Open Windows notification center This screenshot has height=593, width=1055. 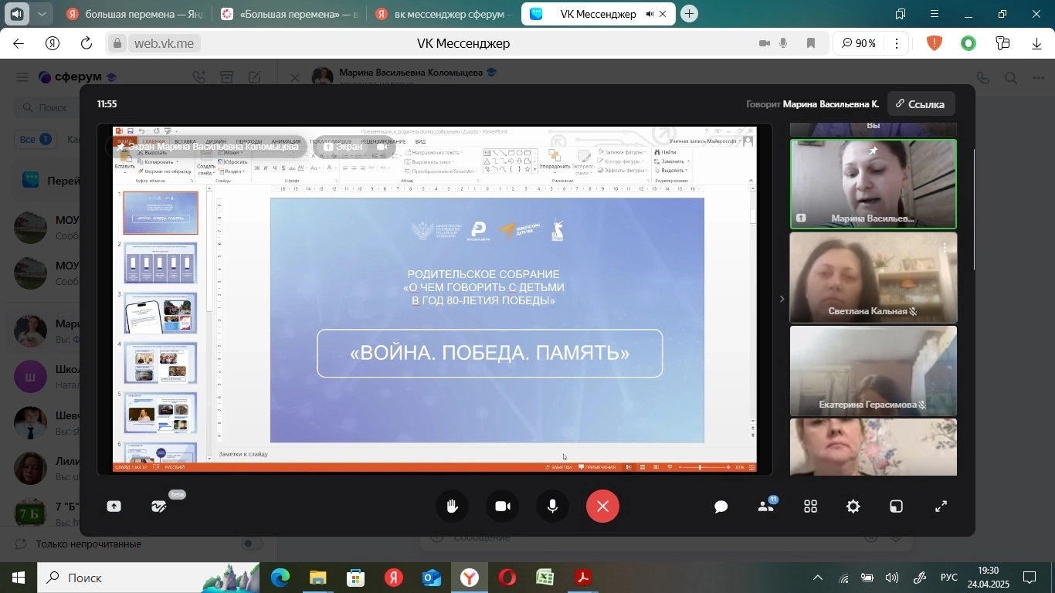(x=1030, y=578)
